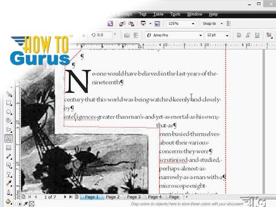Screen dimensions: 276x207
Task: Click the Application launcher icon
Action: [143, 24]
